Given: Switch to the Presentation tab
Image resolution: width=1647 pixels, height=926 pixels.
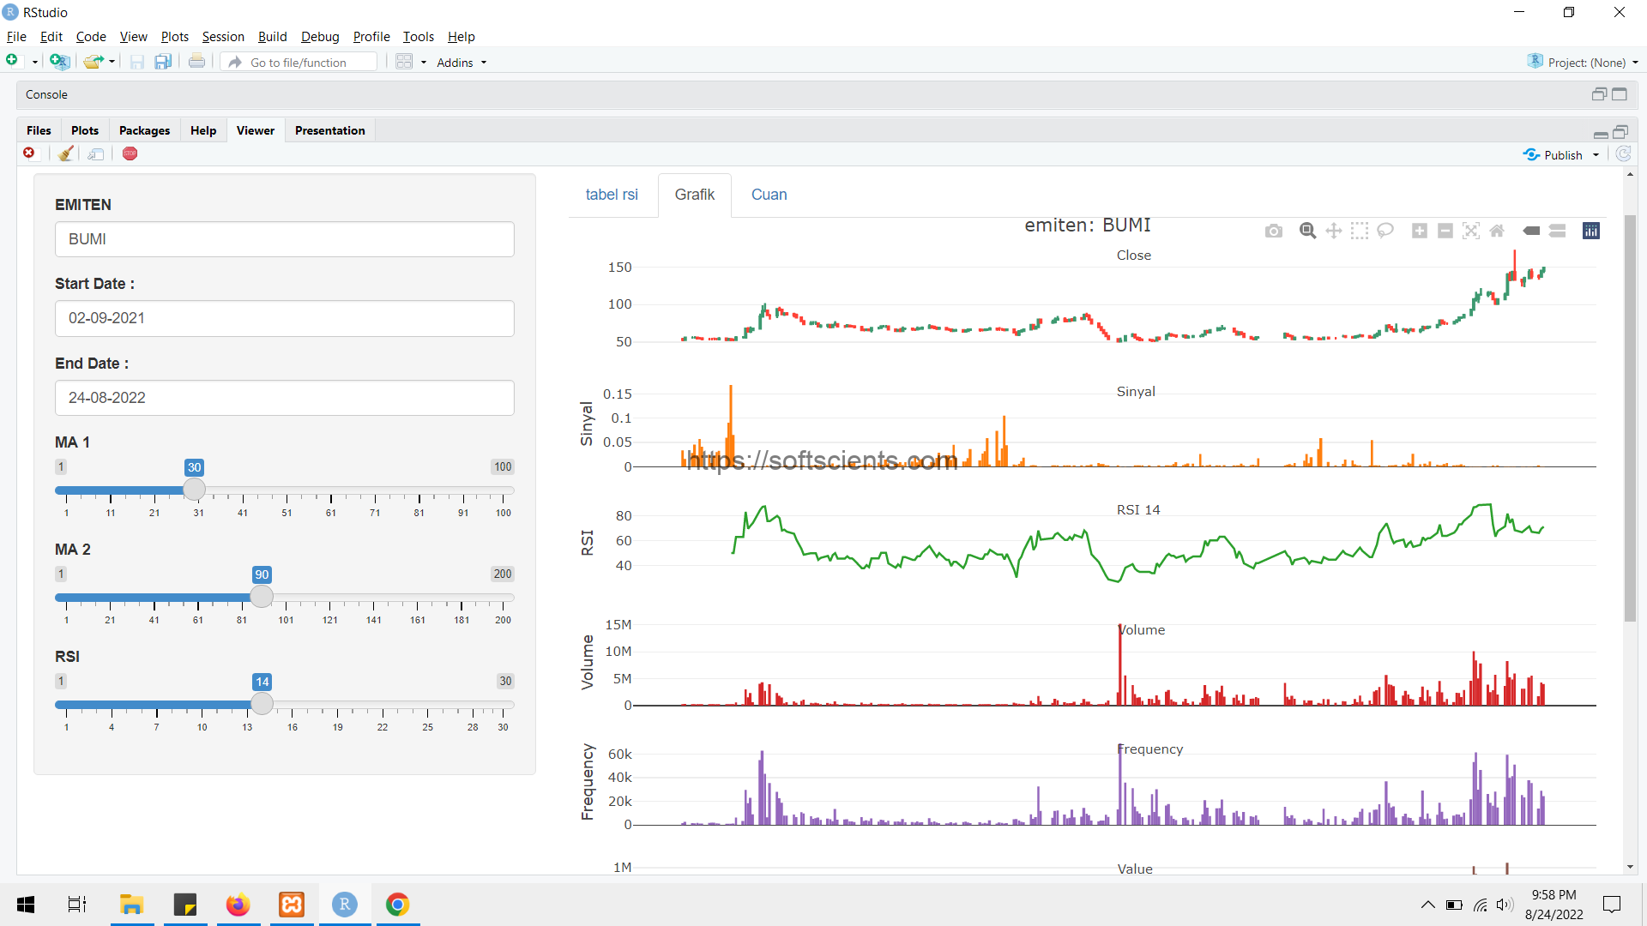Looking at the screenshot, I should (x=330, y=130).
